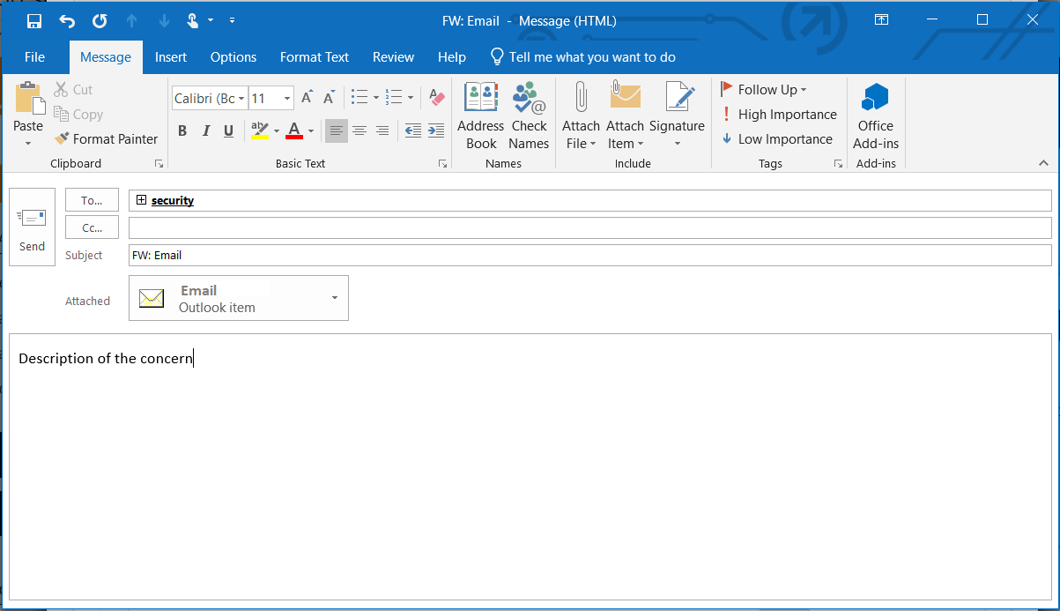Image resolution: width=1060 pixels, height=611 pixels.
Task: Send the email message
Action: coord(32,227)
